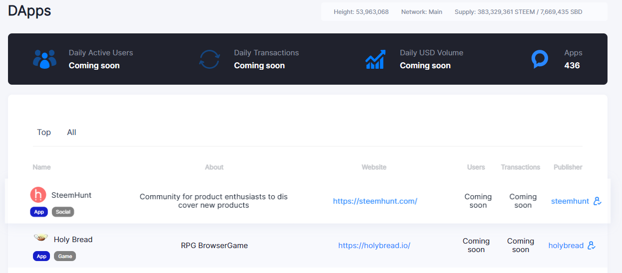Open the steemhunt publisher profile link
The image size is (622, 273).
pos(570,201)
